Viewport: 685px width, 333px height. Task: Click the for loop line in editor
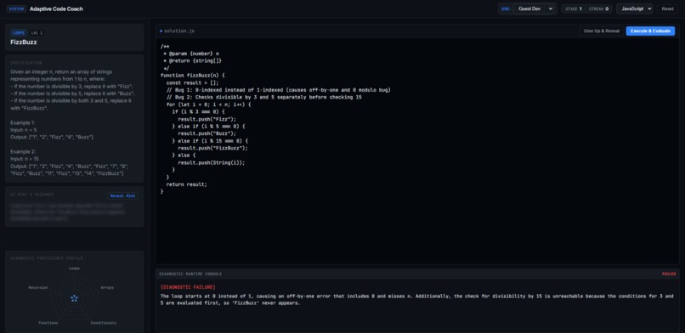click(209, 104)
